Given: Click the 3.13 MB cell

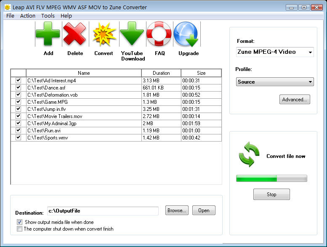Looking at the screenshot, I should click(x=161, y=81).
